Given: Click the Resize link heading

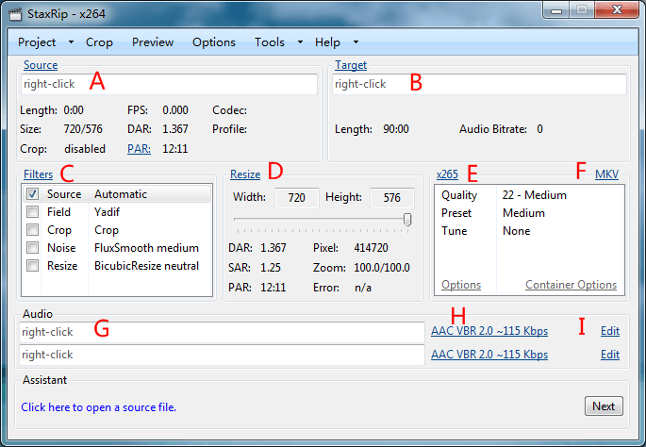Looking at the screenshot, I should [x=245, y=174].
